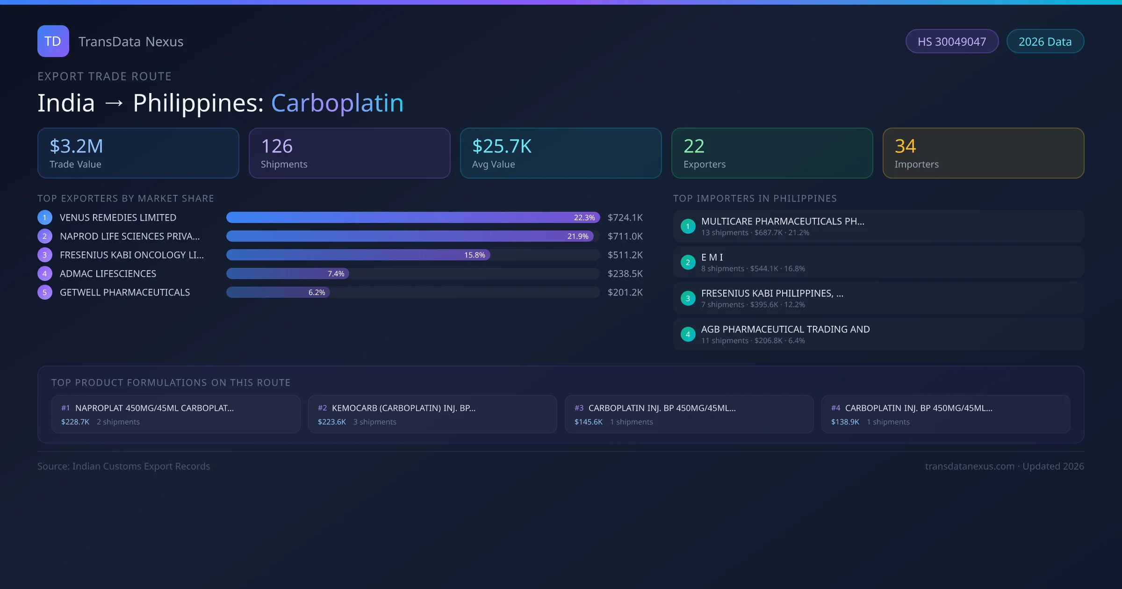Click rank 2 badge for Naprod Life Sciences
The height and width of the screenshot is (589, 1122).
44,236
